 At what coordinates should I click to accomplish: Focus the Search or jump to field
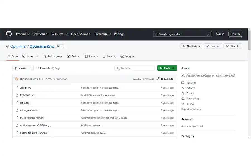click(183, 34)
